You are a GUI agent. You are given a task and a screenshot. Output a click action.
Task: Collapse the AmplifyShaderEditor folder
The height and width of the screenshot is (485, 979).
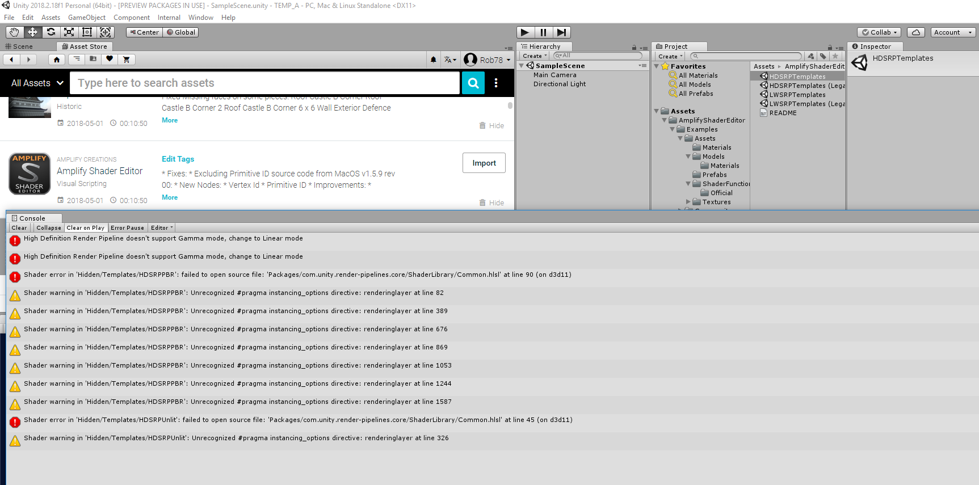tap(665, 120)
